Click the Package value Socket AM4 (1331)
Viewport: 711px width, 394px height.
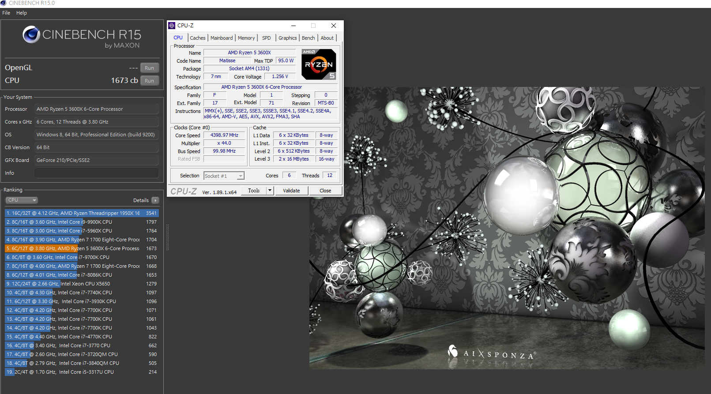[249, 69]
